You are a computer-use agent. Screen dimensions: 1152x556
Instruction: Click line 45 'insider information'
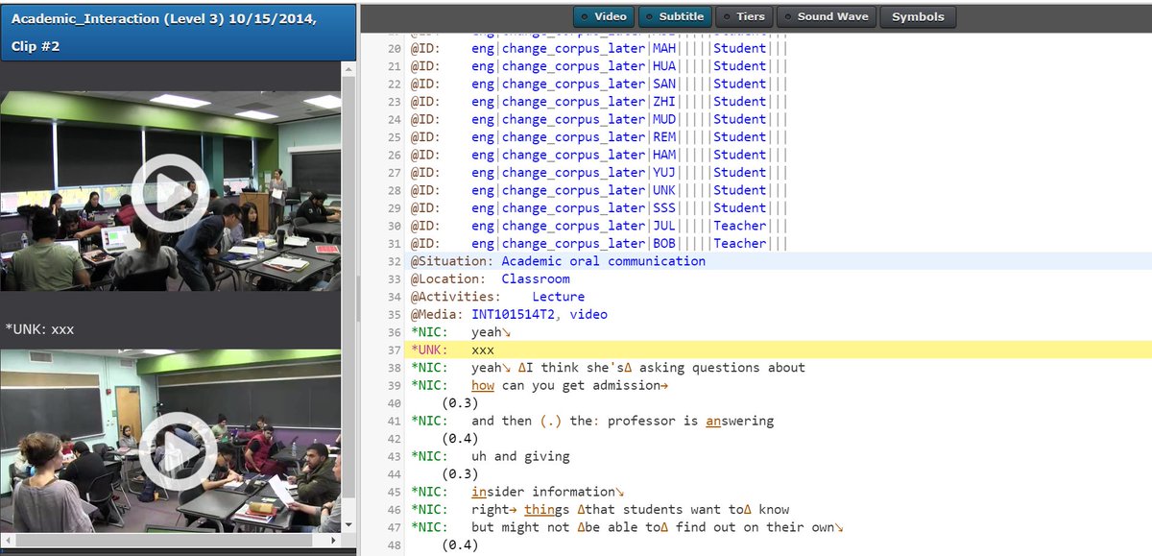click(548, 492)
